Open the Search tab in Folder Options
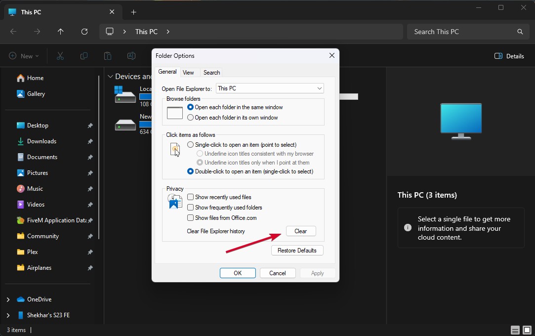Screen dimensions: 535x336 click(211, 72)
